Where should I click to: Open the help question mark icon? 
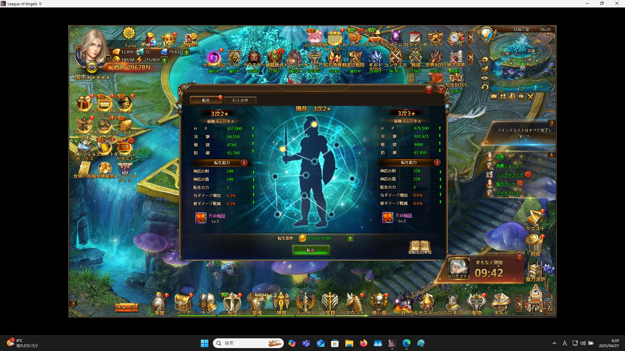(x=429, y=90)
